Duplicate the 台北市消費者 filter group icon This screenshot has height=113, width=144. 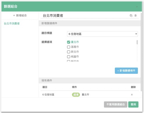click(x=131, y=15)
